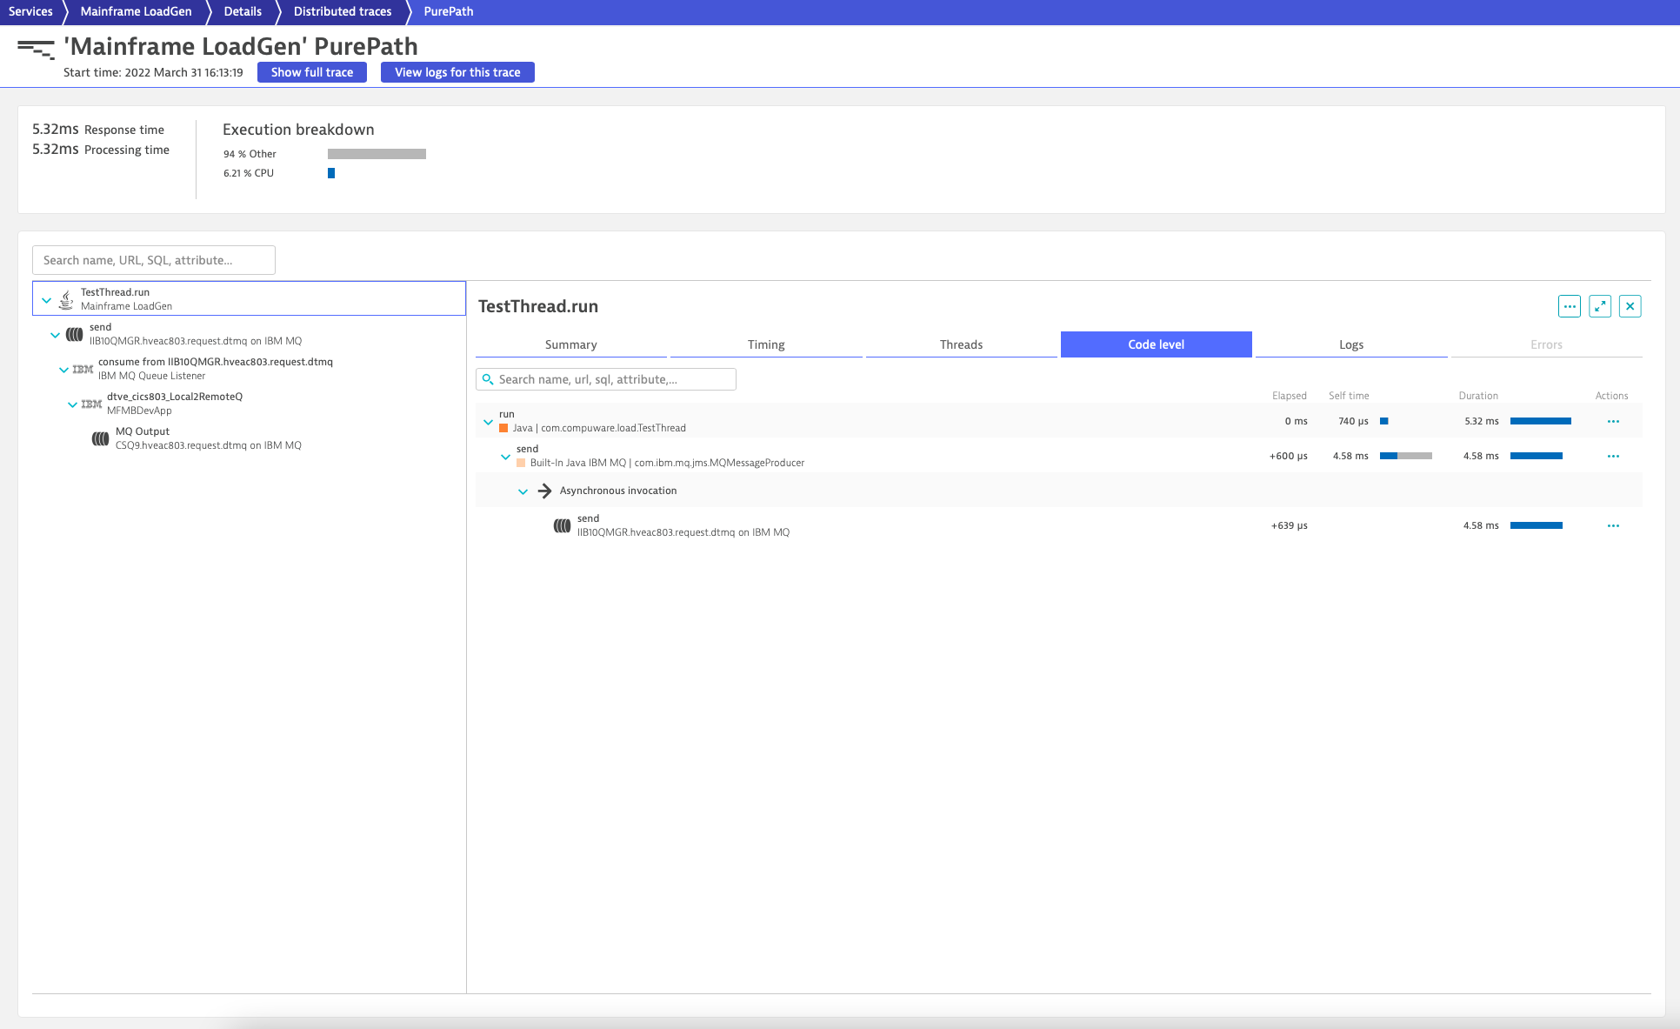Open the actions menu for MQMessageProducer send row

[x=1613, y=456]
